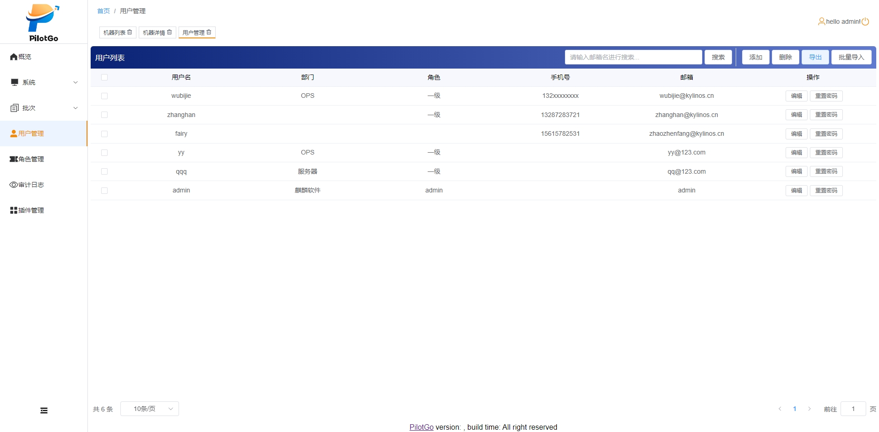
Task: Close the 机器详情 tab via trash icon
Action: (x=169, y=32)
